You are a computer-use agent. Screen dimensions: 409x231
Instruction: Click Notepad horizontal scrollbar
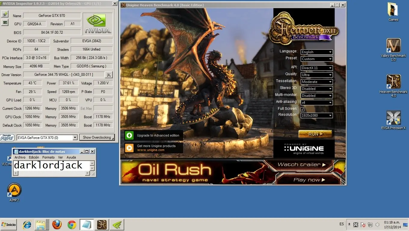tap(52, 173)
